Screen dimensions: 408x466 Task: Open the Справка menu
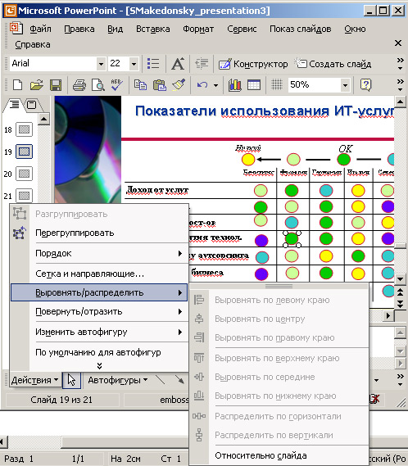(33, 45)
